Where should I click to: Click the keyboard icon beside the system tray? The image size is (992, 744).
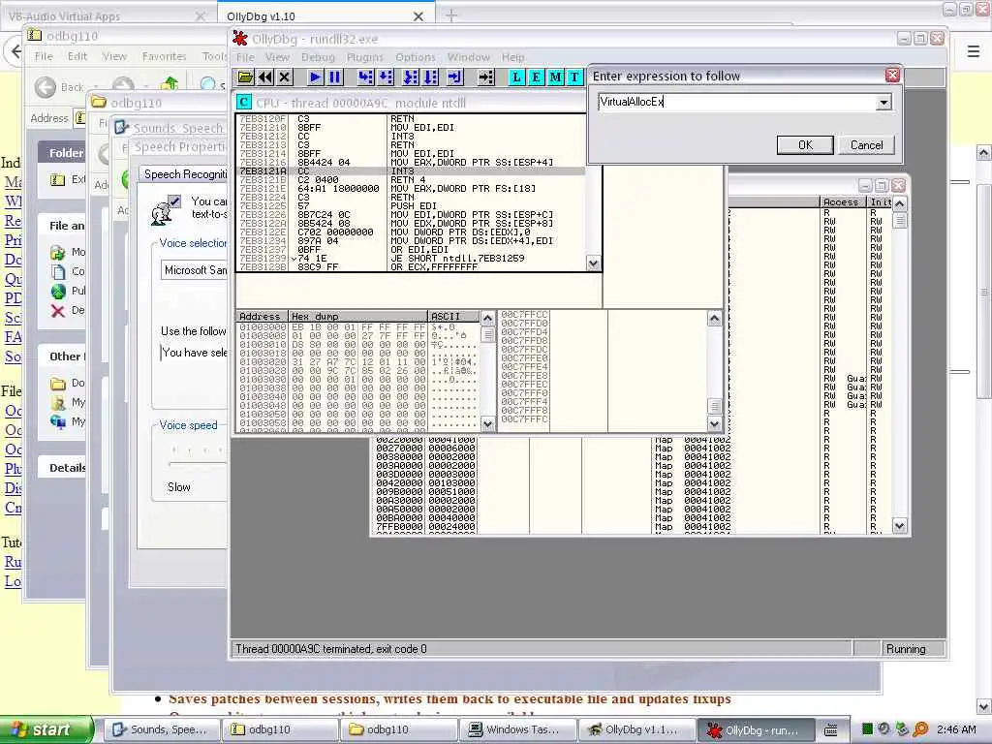coord(831,730)
